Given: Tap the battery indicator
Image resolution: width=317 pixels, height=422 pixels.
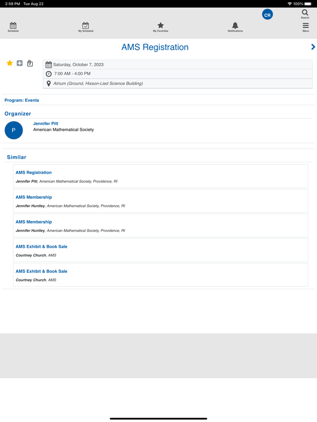Looking at the screenshot, I should click(x=308, y=4).
